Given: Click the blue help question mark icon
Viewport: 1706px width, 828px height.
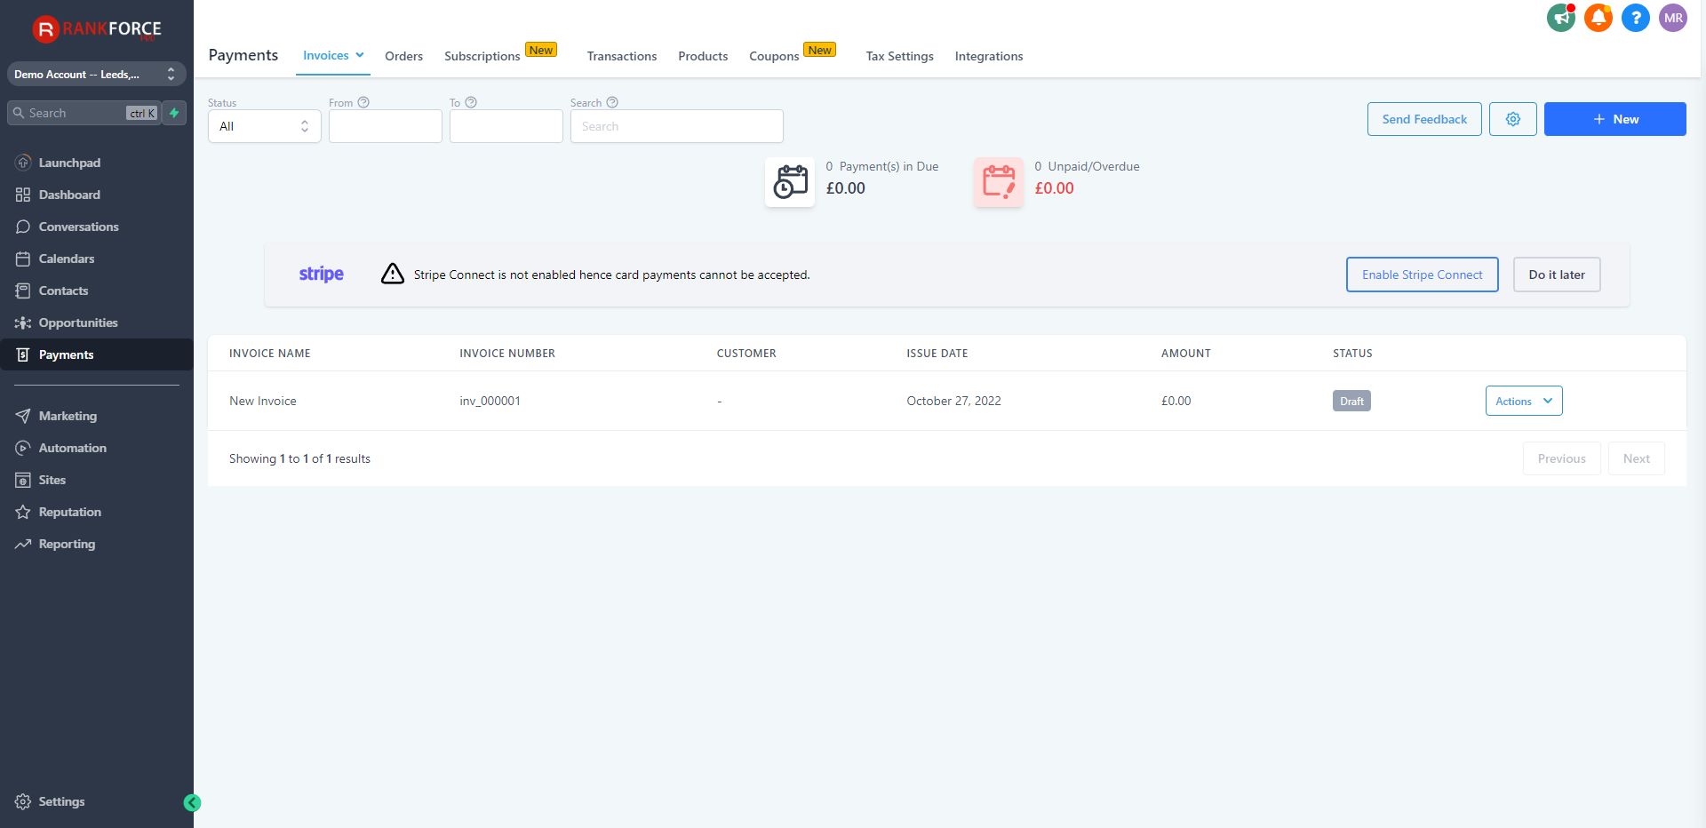Looking at the screenshot, I should [1635, 18].
